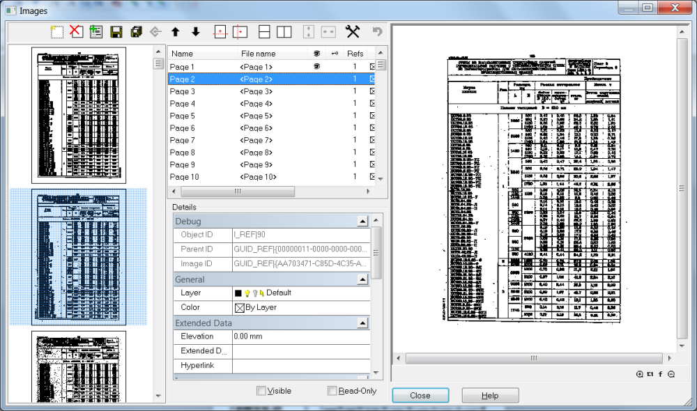Click the Details panel scroll down arrow
697x411 pixels.
[x=376, y=373]
